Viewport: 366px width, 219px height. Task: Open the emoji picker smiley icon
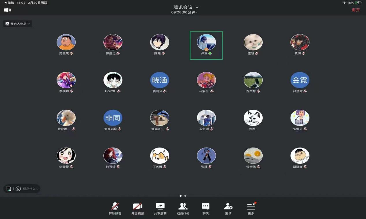tap(18, 189)
